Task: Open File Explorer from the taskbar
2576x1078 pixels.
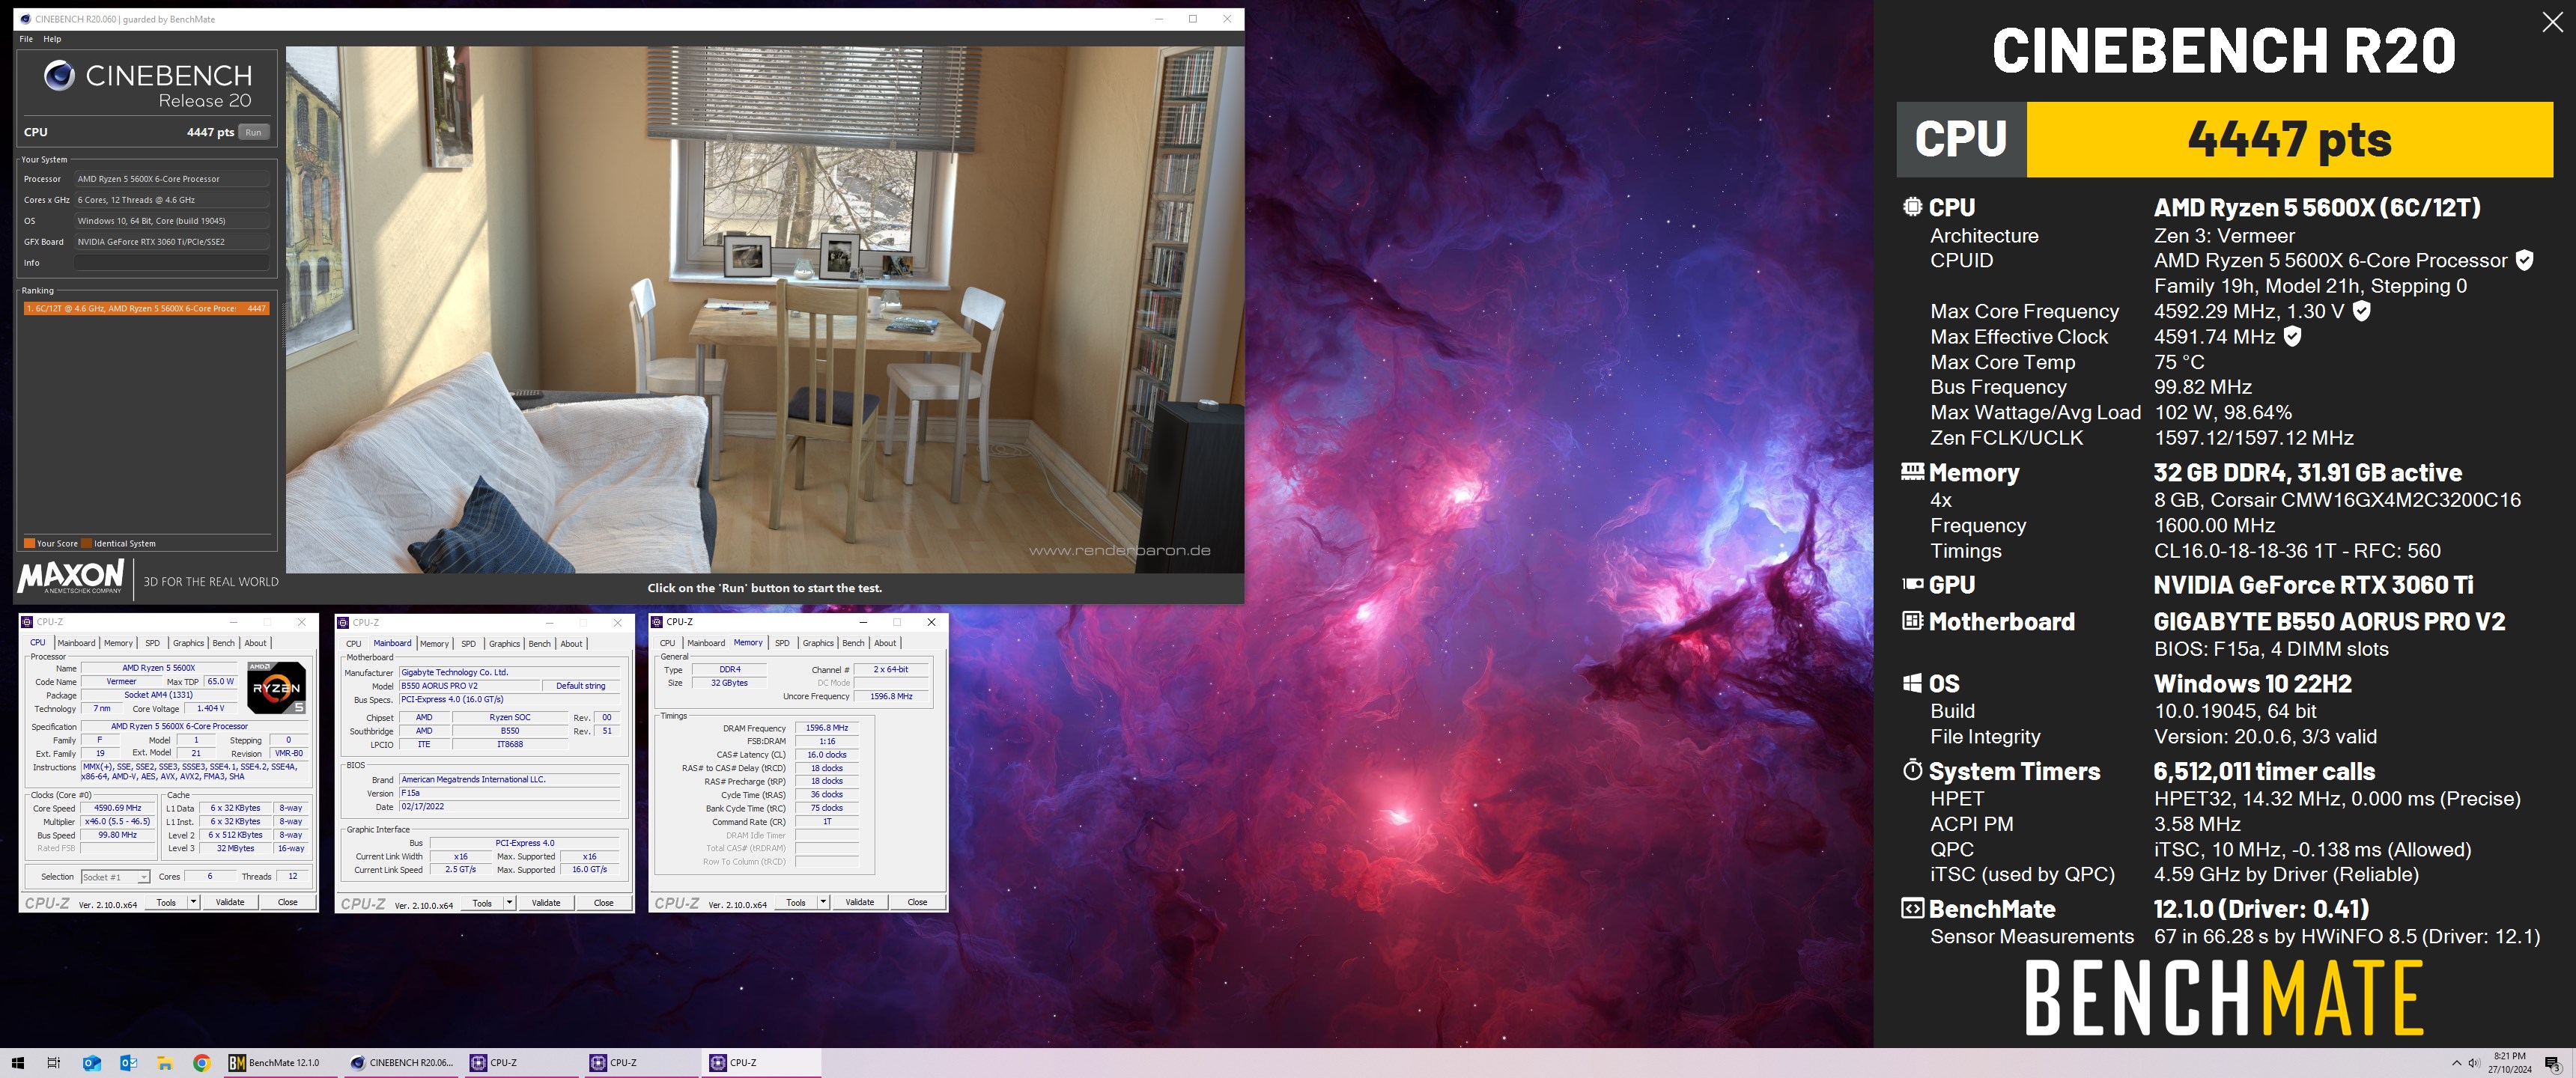Action: pyautogui.click(x=165, y=1063)
